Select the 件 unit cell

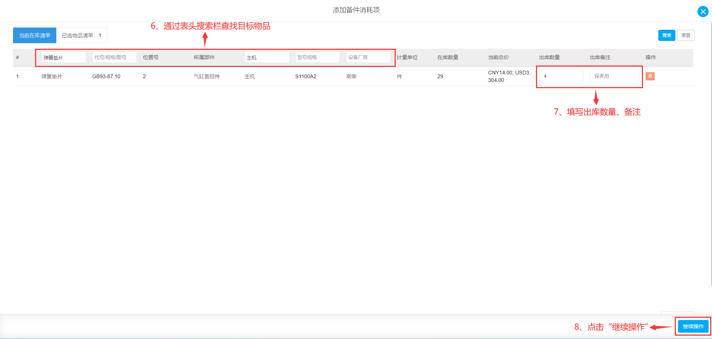pyautogui.click(x=399, y=76)
